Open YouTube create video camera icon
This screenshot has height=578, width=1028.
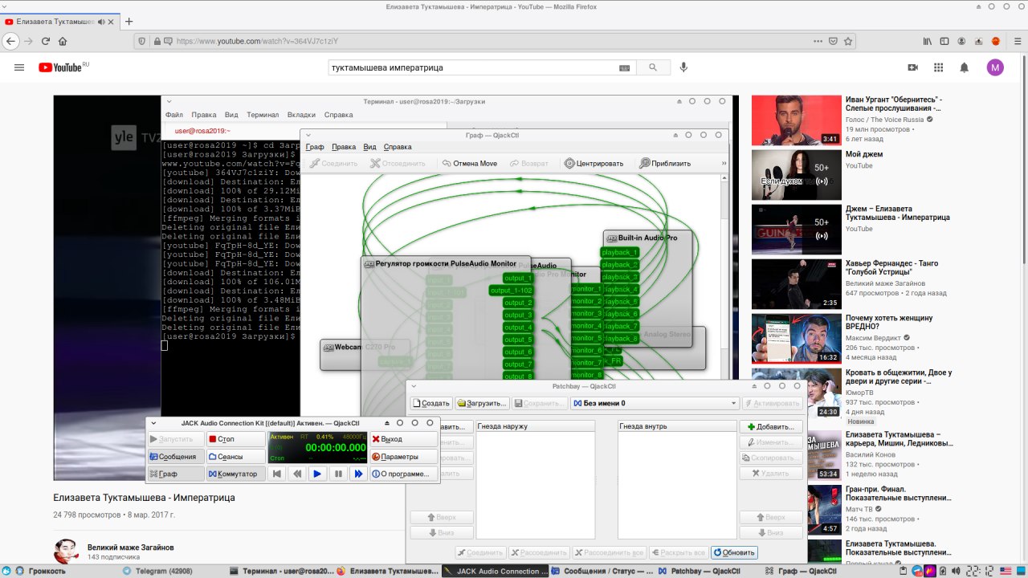[912, 67]
